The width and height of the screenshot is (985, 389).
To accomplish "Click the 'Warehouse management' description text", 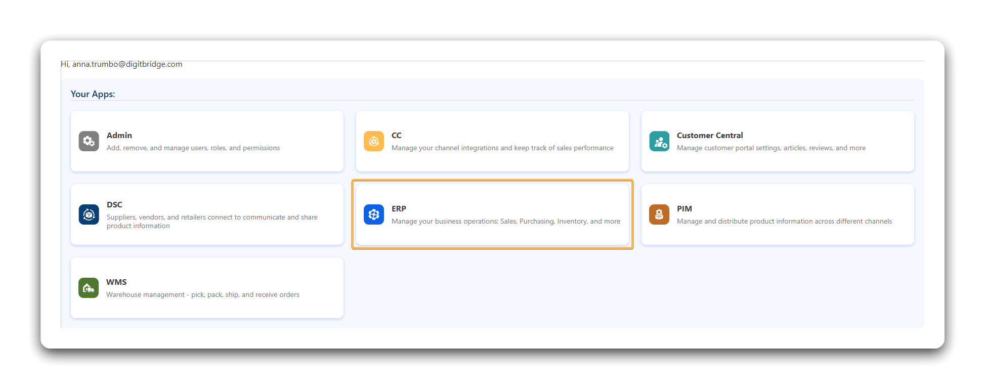I will pyautogui.click(x=202, y=294).
